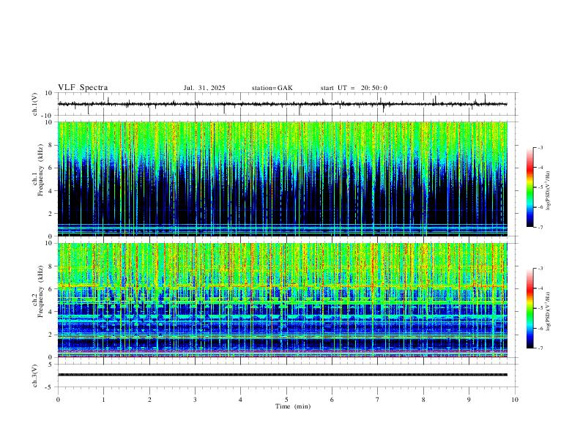The width and height of the screenshot is (580, 448).
Task: Click the upper color bar's log(PSD) unit label
Action: pos(549,191)
